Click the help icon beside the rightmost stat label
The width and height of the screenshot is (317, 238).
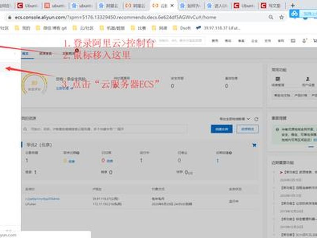pos(231,153)
